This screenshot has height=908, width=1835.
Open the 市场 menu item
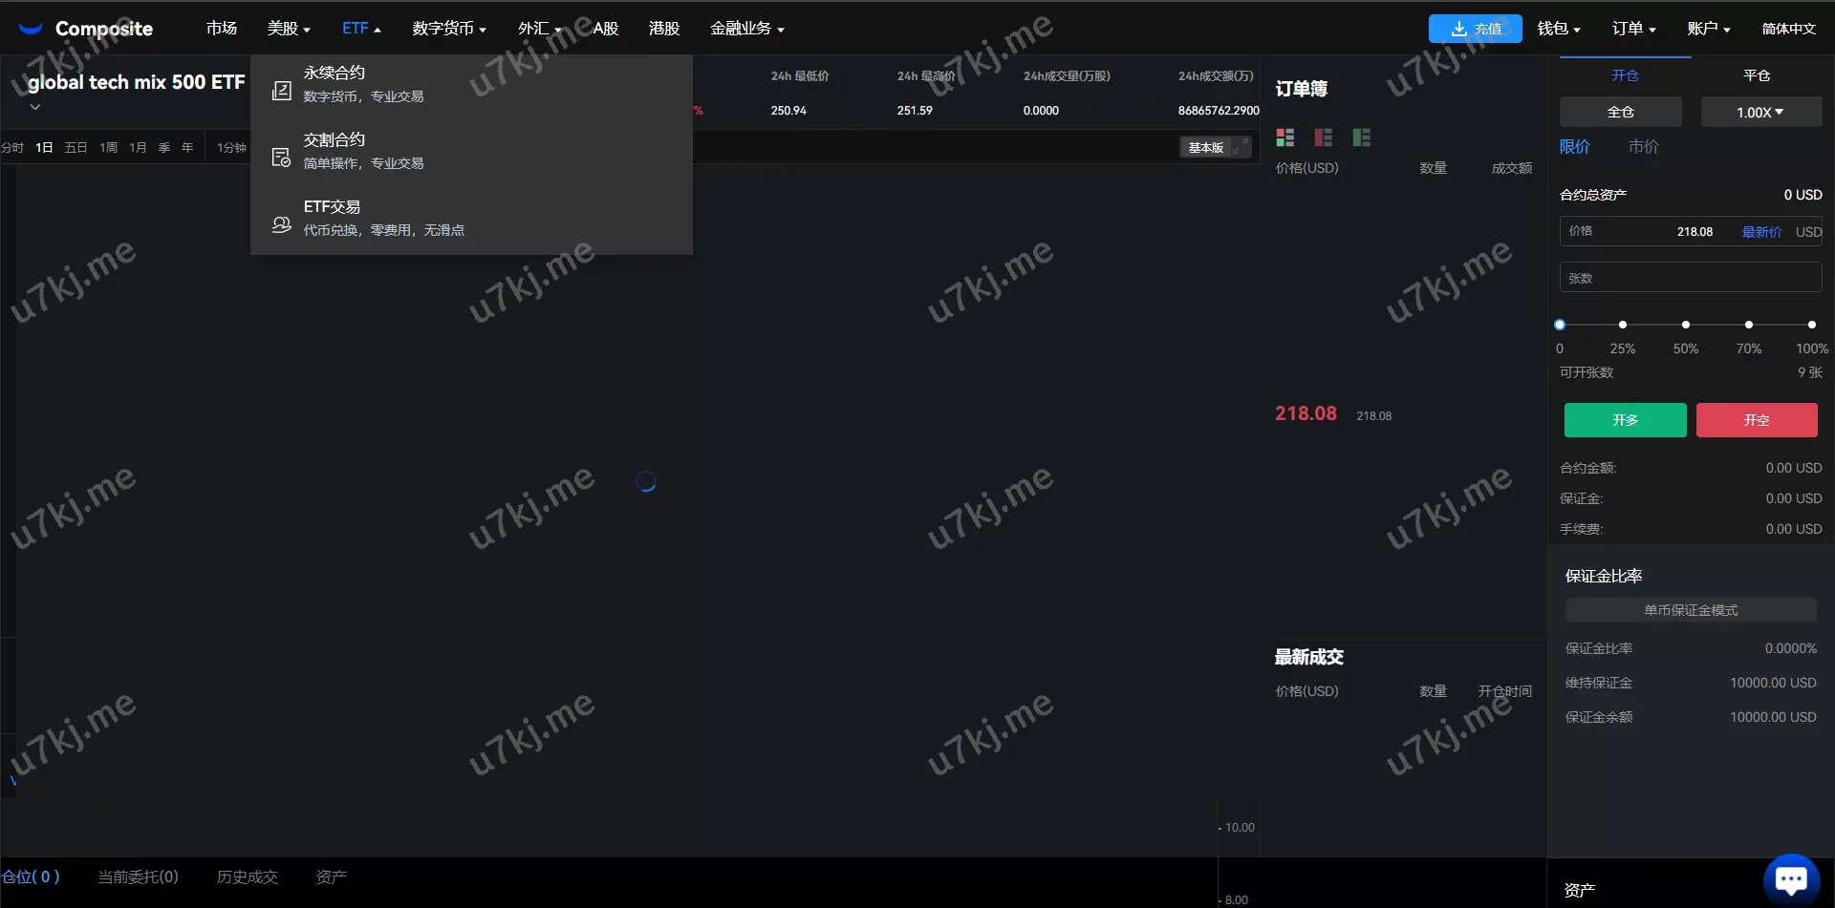221,29
